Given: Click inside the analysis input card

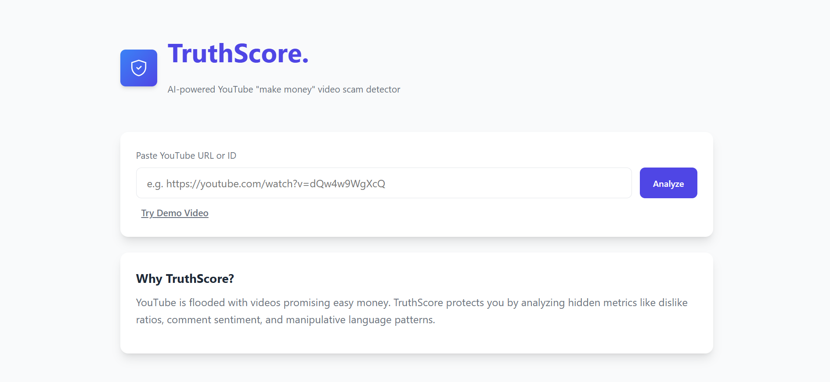Looking at the screenshot, I should pyautogui.click(x=416, y=184).
